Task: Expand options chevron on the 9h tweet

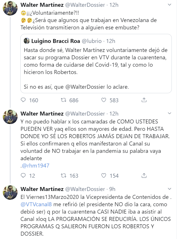Action: 169,189
